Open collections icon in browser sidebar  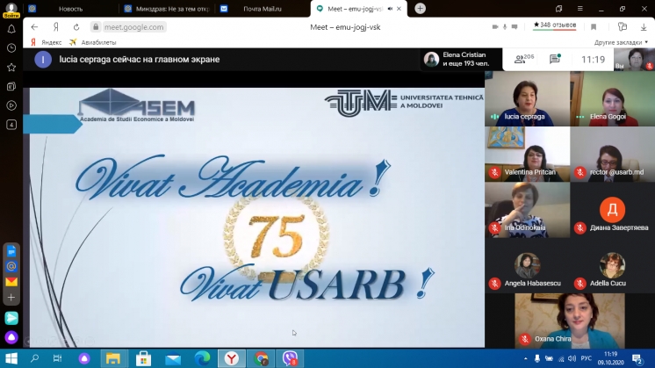(x=11, y=86)
